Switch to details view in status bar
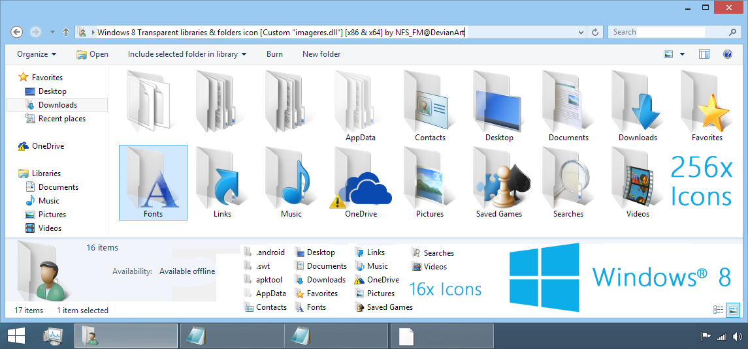The width and height of the screenshot is (748, 349). click(x=719, y=310)
